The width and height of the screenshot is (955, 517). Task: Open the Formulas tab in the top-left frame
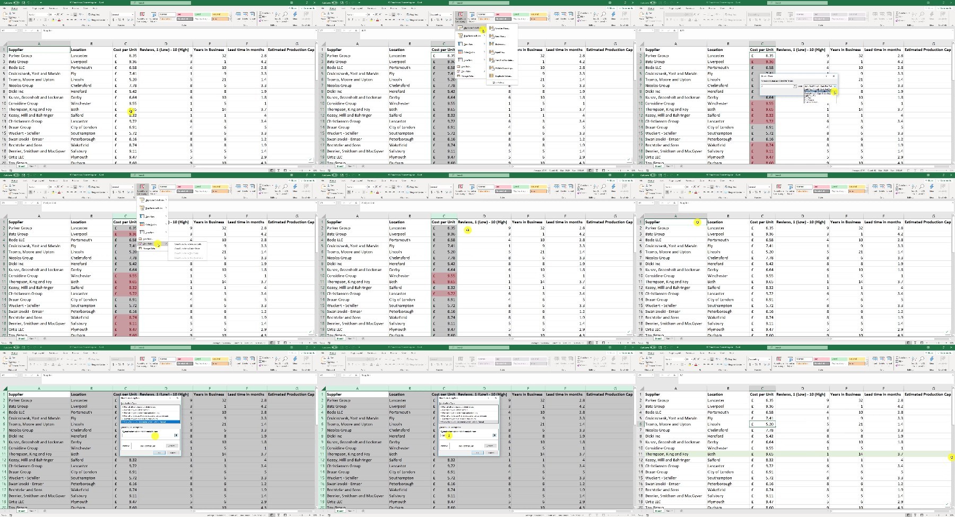coord(54,8)
